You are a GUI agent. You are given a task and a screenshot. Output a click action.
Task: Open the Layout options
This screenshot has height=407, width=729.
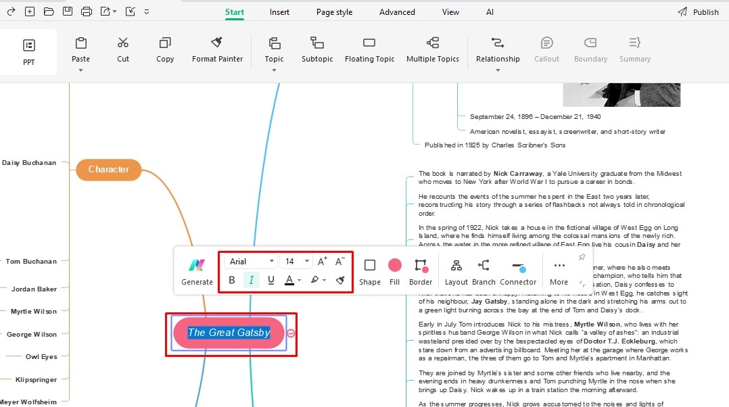456,272
